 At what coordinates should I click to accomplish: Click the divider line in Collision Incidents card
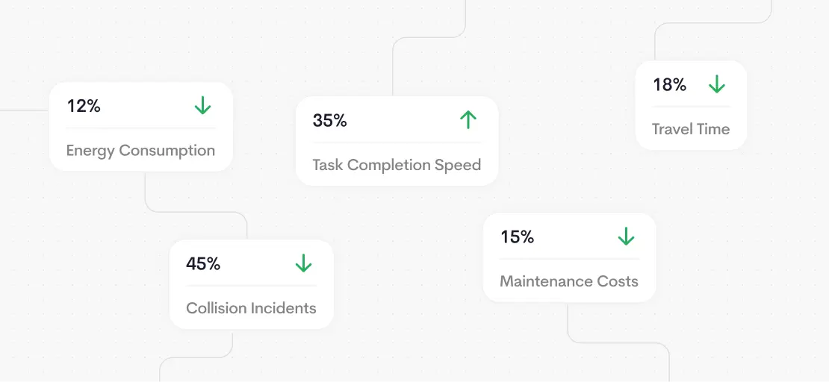251,286
